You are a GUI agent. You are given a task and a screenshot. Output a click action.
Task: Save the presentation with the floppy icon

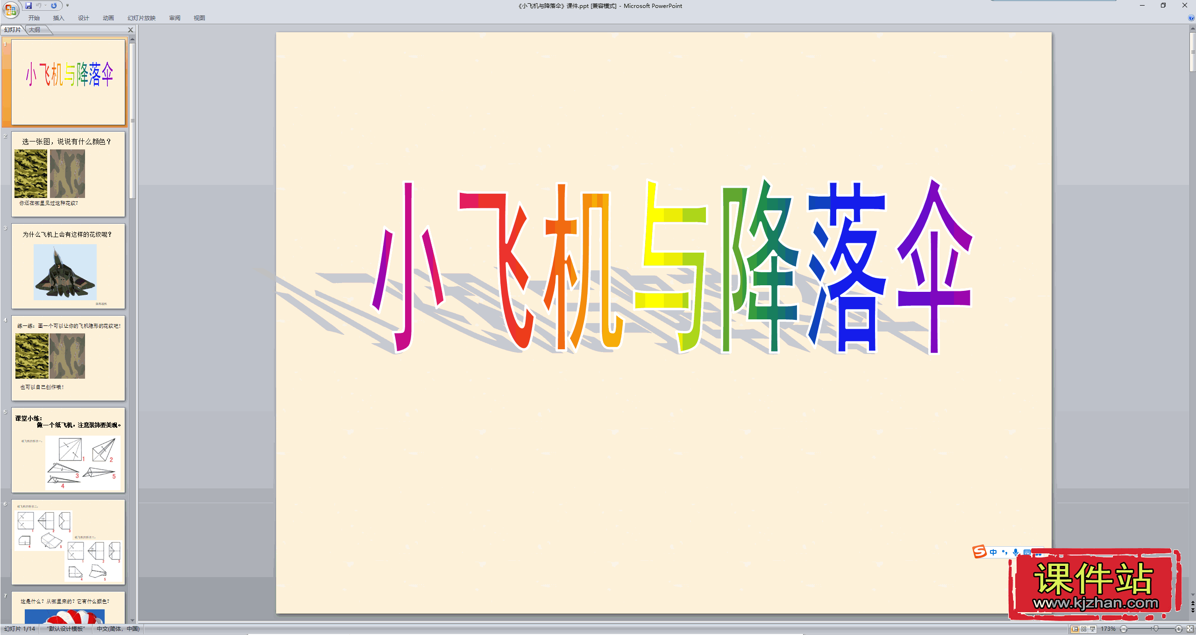click(x=28, y=6)
